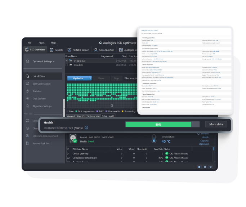This screenshot has width=246, height=207.
Task: Click Optimize data placement link
Action: pyautogui.click(x=45, y=136)
